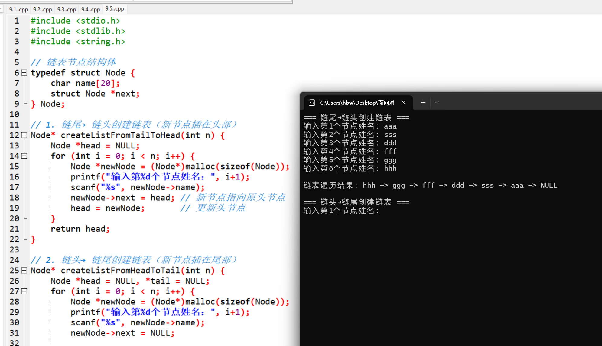Close the console tab with X
602x346 pixels.
403,103
